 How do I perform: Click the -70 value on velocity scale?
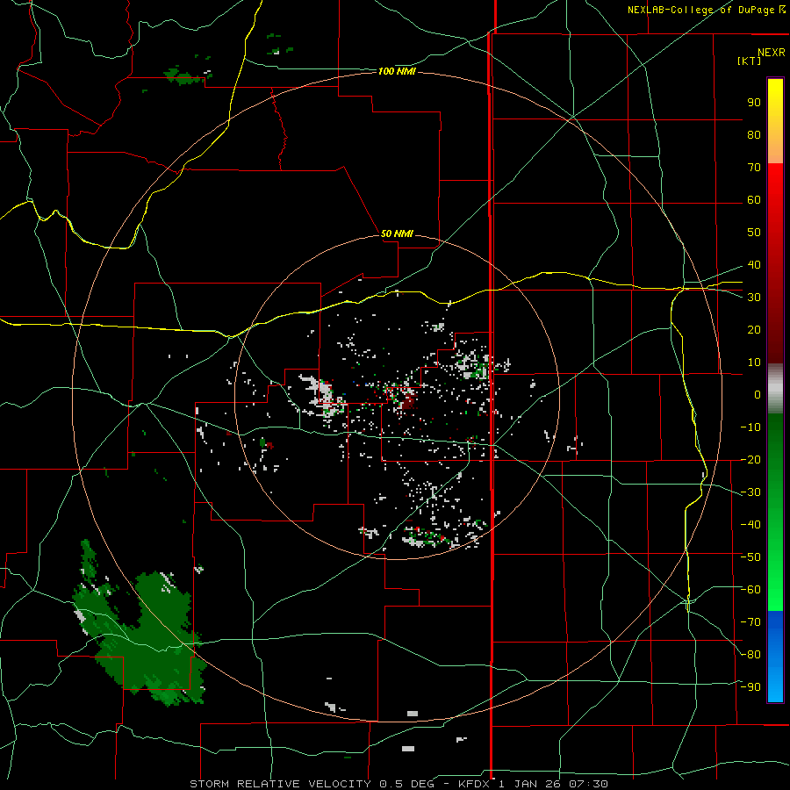tap(750, 622)
